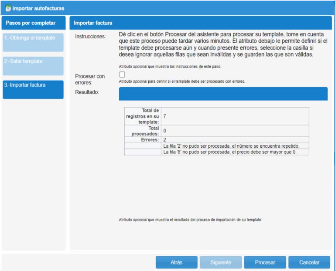This screenshot has height=271, width=335.
Task: Click the Total de registros value 7
Action: pyautogui.click(x=164, y=116)
